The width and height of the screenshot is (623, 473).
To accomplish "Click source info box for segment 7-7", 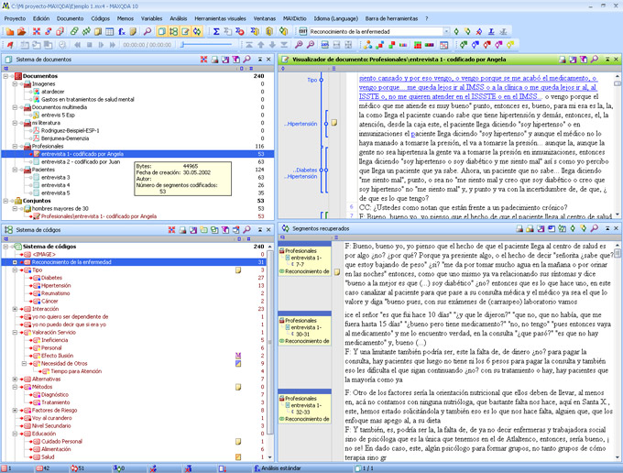I will [x=305, y=261].
